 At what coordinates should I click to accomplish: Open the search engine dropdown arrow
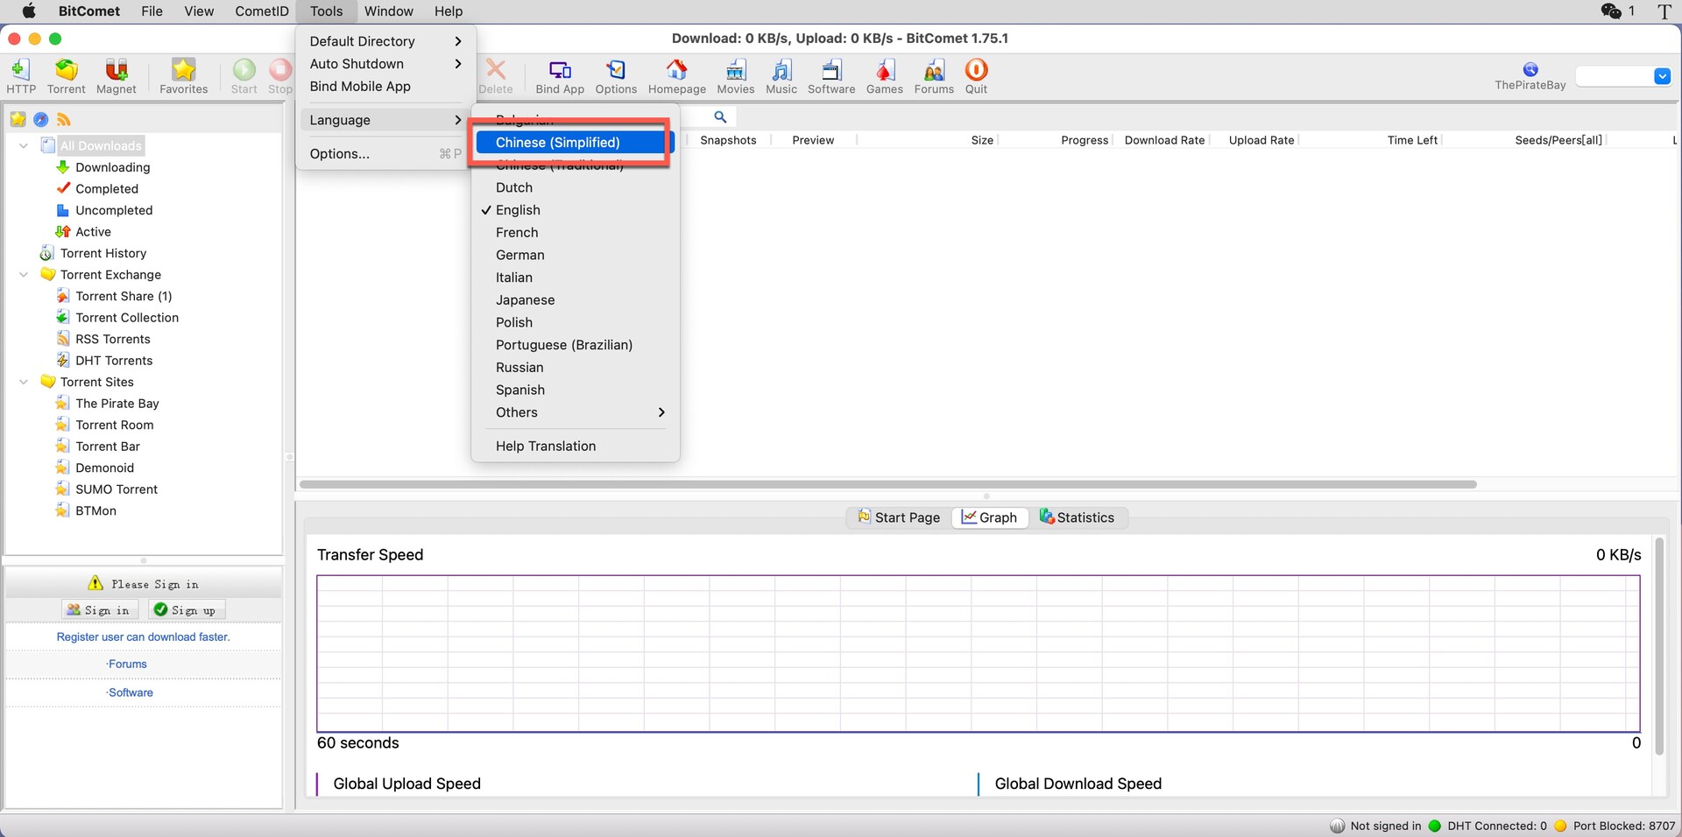point(1662,76)
